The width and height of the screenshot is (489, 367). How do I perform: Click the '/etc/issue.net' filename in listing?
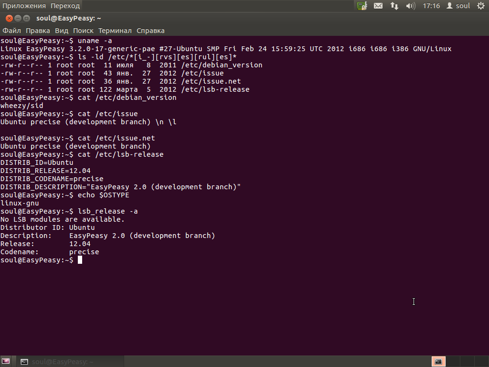211,81
